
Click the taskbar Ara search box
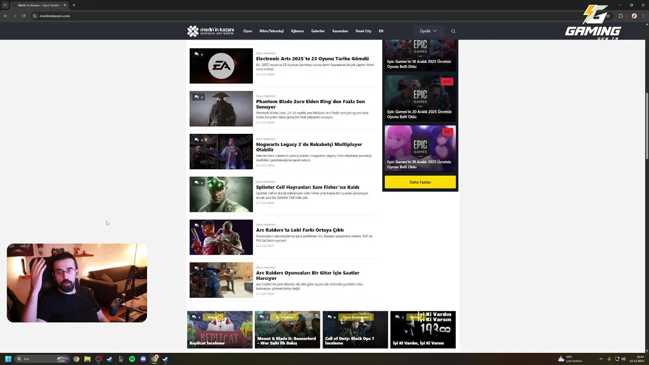(43, 359)
